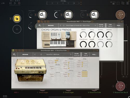Go to next preset in Chord Organ window
This screenshot has height=98, width=130.
point(95,25)
